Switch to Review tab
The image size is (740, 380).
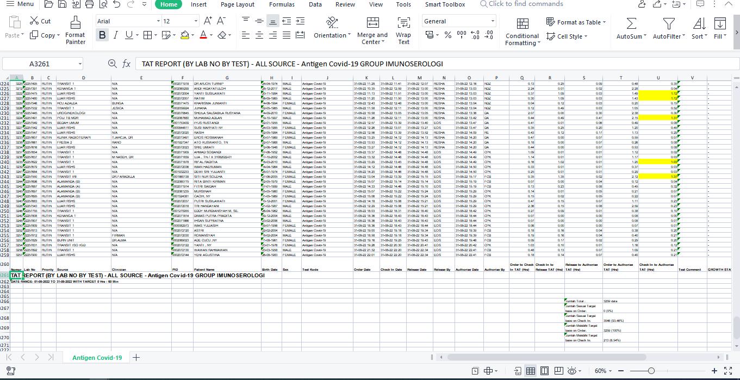(345, 4)
